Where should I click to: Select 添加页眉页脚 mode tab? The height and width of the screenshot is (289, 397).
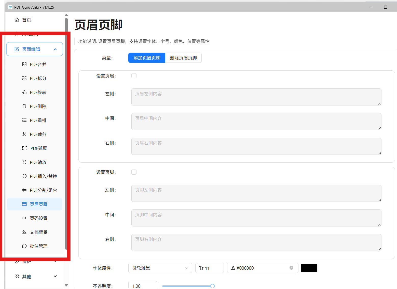[x=147, y=58]
